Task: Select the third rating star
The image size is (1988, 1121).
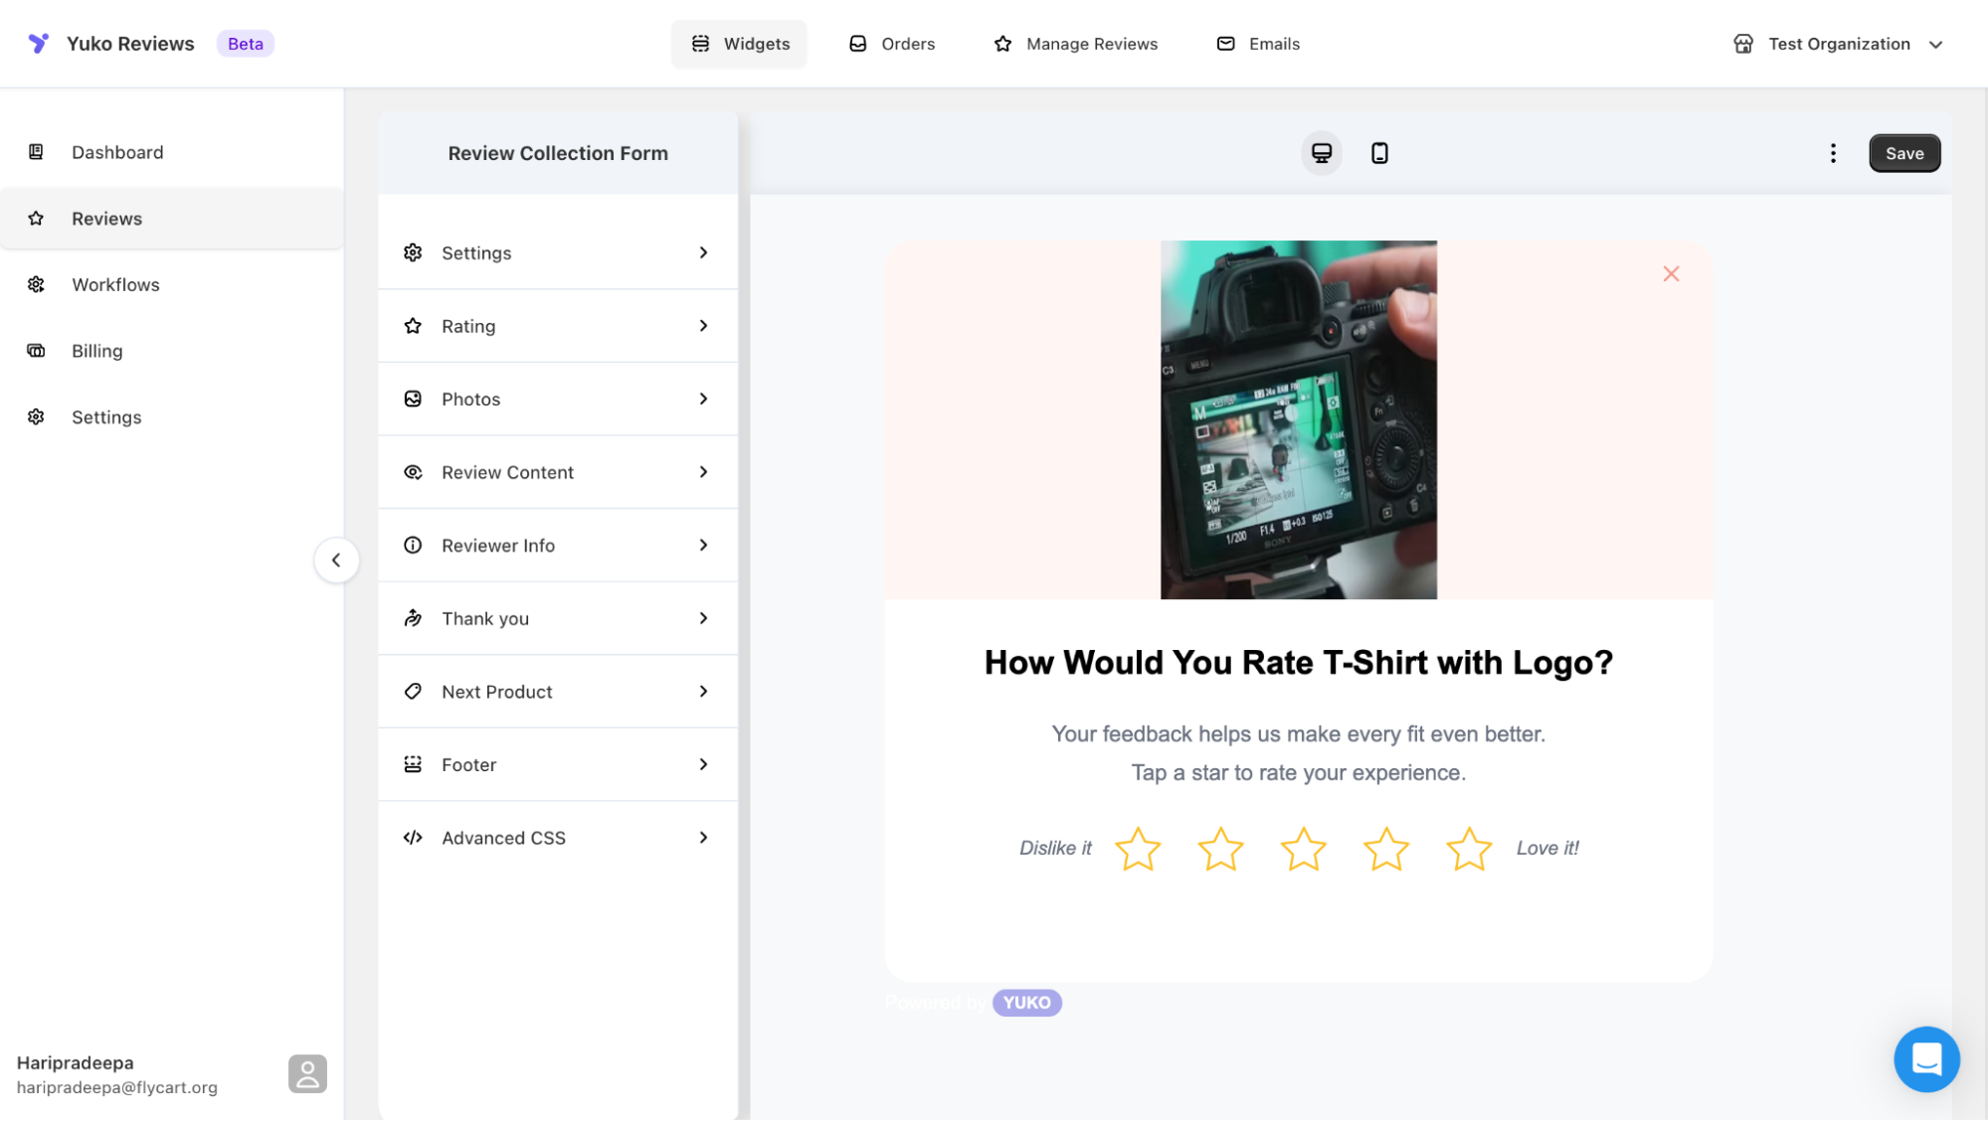Action: click(x=1303, y=849)
